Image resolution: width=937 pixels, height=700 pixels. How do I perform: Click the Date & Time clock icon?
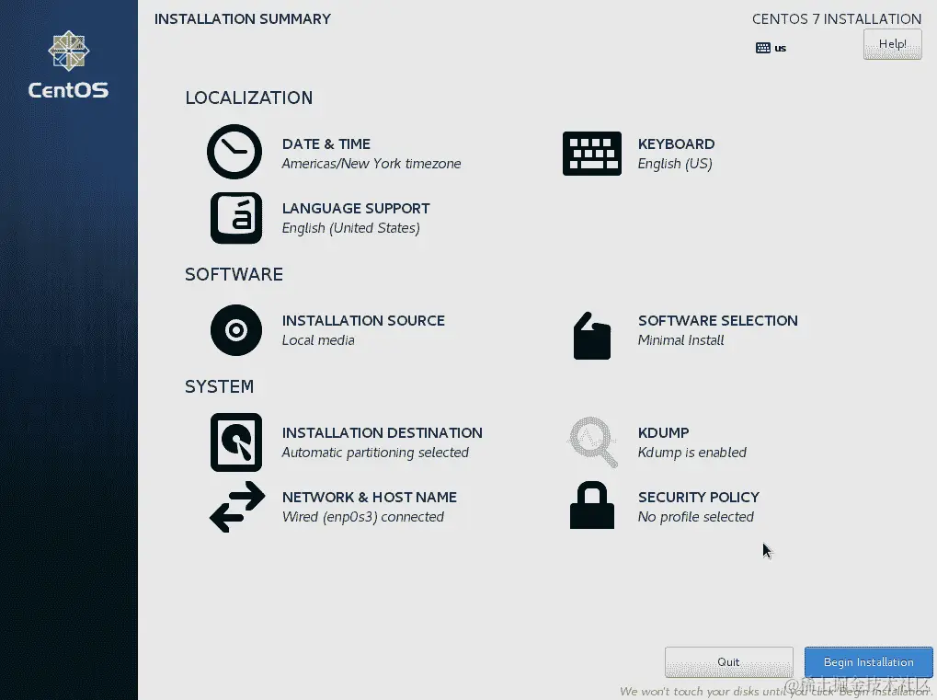234,152
